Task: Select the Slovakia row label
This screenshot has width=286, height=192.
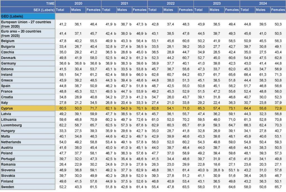Action: point(28,175)
